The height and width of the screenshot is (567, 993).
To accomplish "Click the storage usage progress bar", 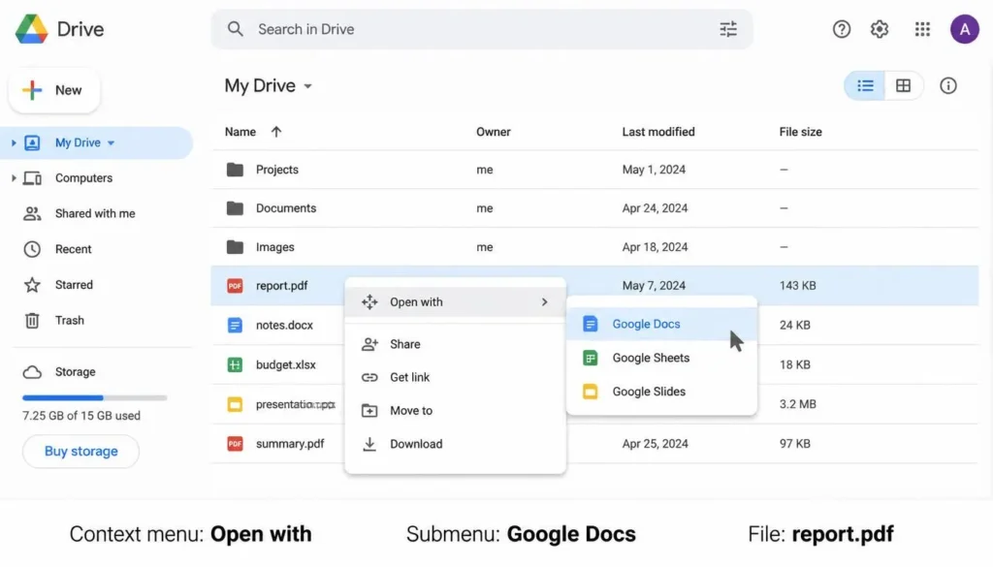I will click(x=94, y=398).
